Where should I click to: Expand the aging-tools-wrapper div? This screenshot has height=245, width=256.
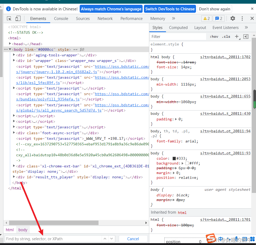pos(14,55)
